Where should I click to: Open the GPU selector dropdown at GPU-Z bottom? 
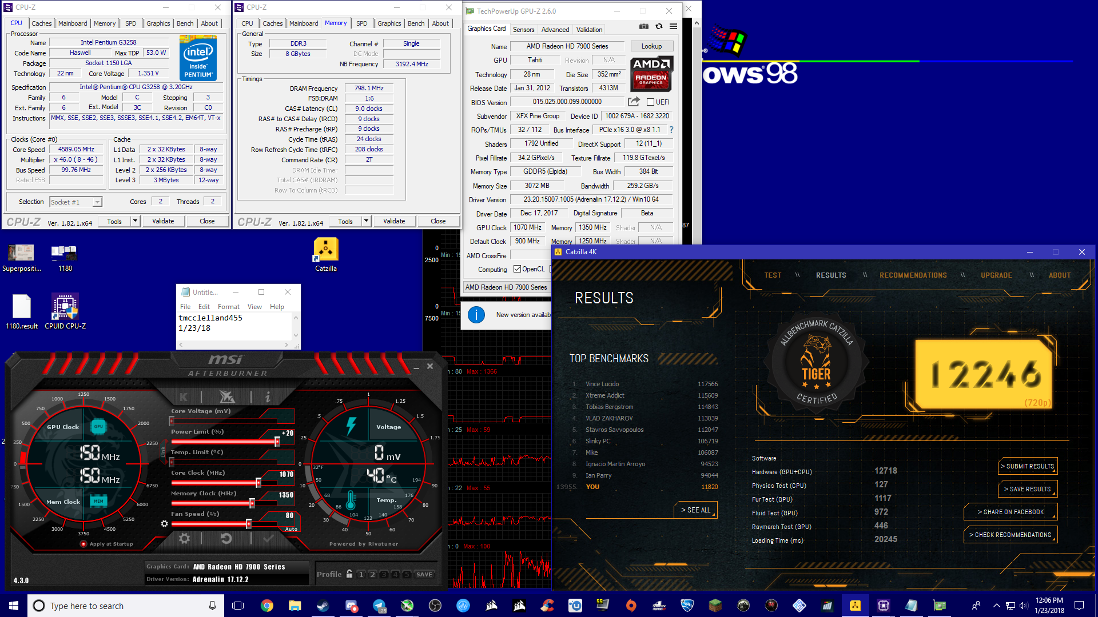coord(507,287)
